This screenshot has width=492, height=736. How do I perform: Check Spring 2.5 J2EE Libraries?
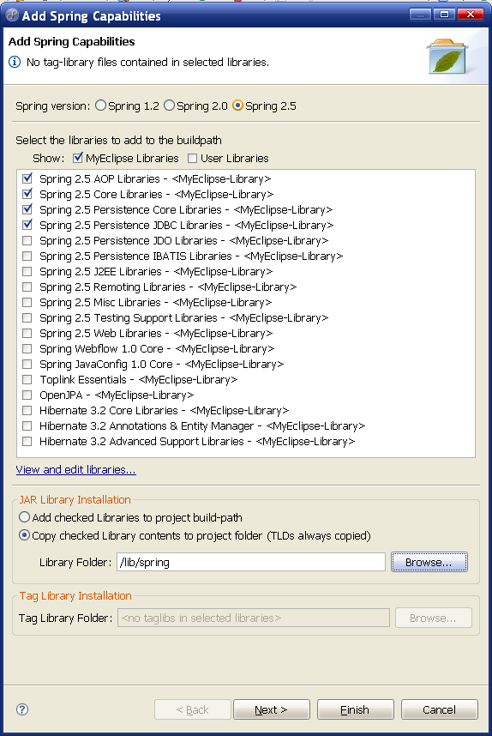coord(27,272)
